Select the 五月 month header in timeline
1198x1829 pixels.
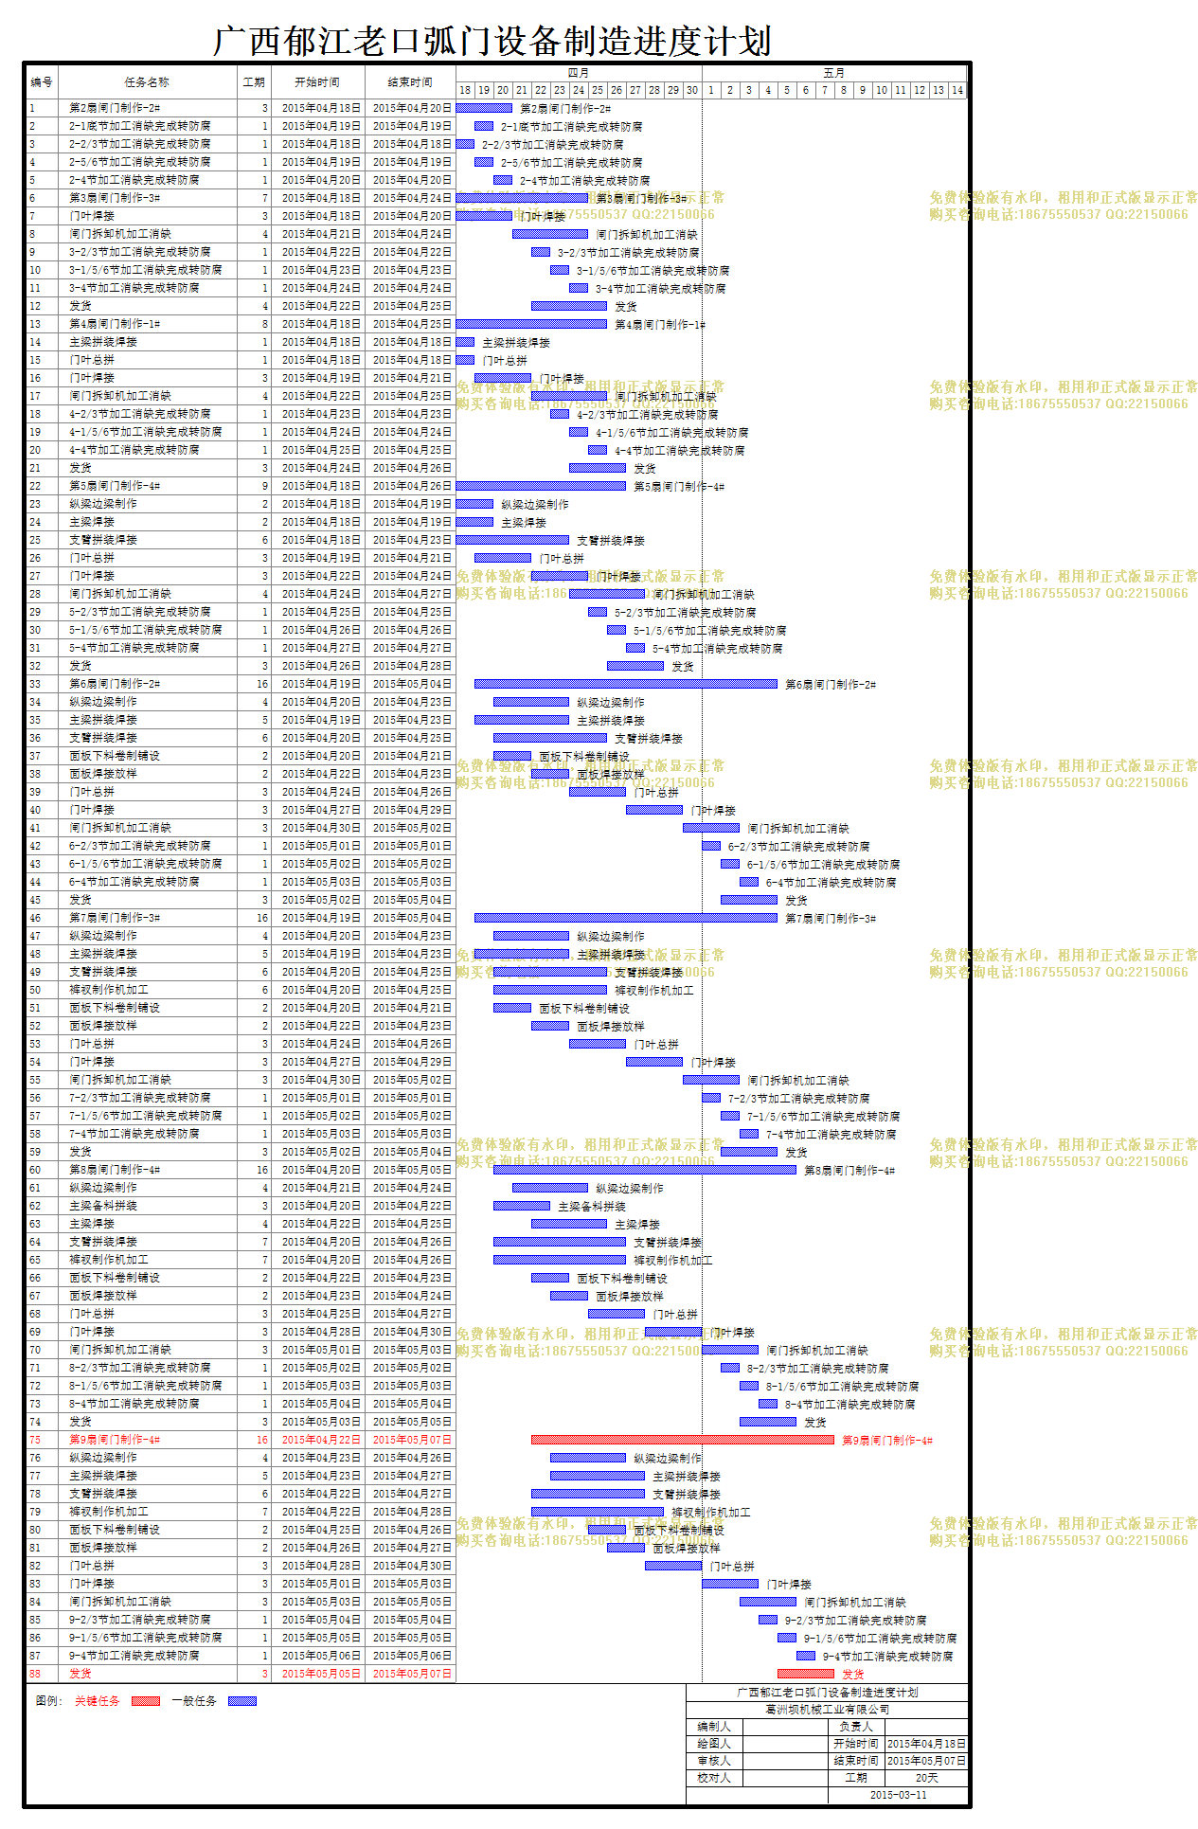(x=834, y=73)
